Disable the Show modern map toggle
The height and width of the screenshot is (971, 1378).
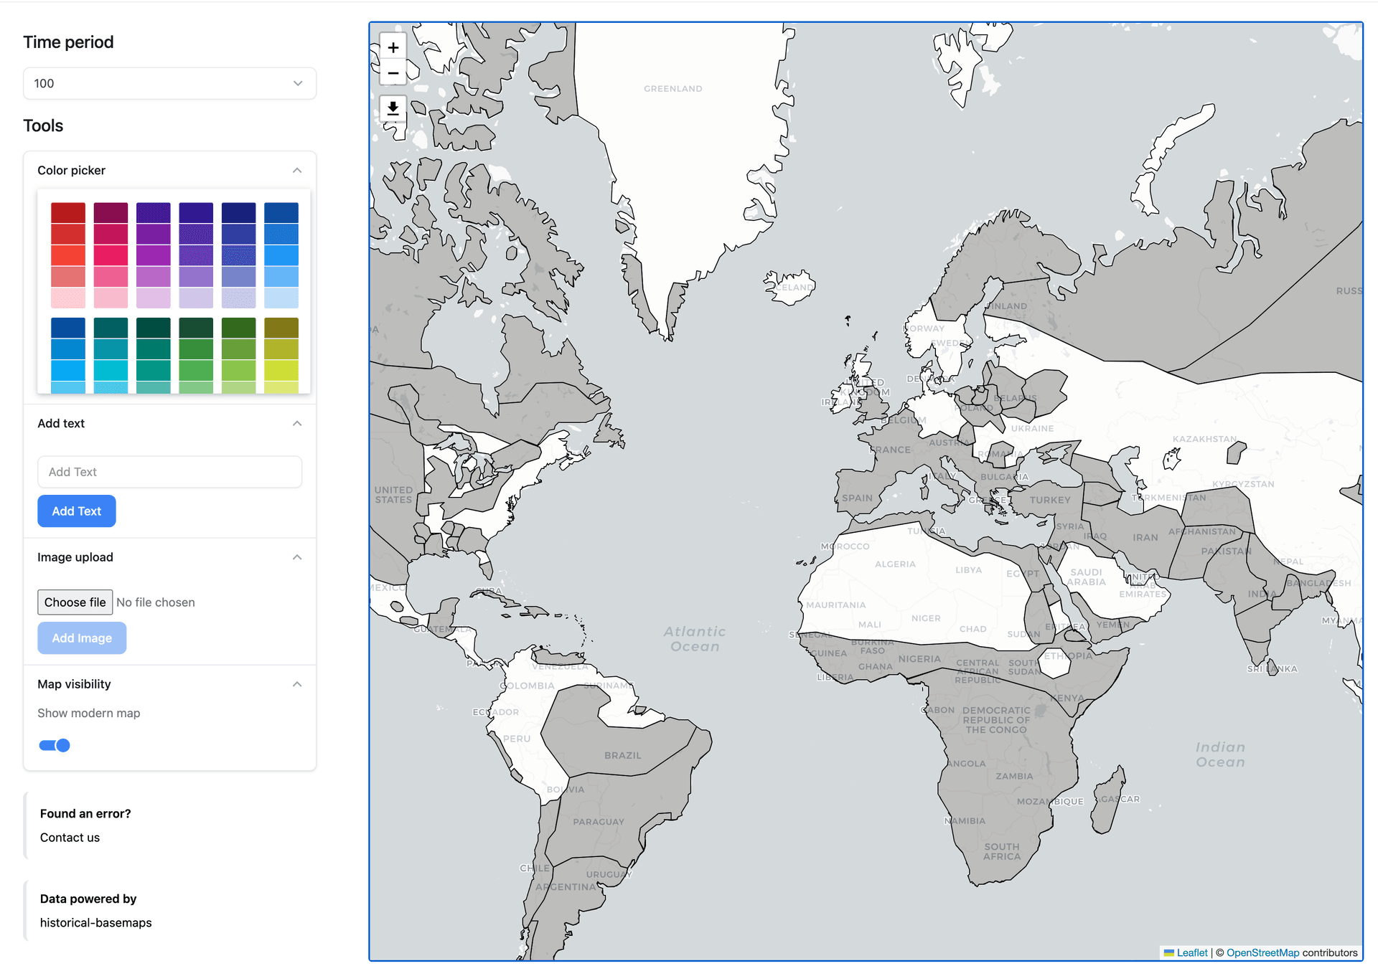[x=54, y=745]
